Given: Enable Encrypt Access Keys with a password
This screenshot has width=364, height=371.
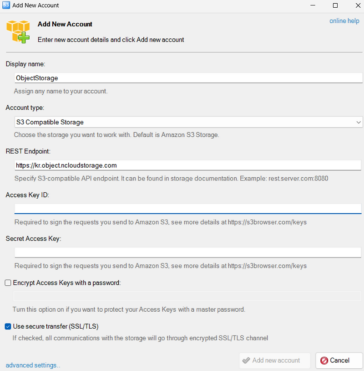Looking at the screenshot, I should pos(8,283).
